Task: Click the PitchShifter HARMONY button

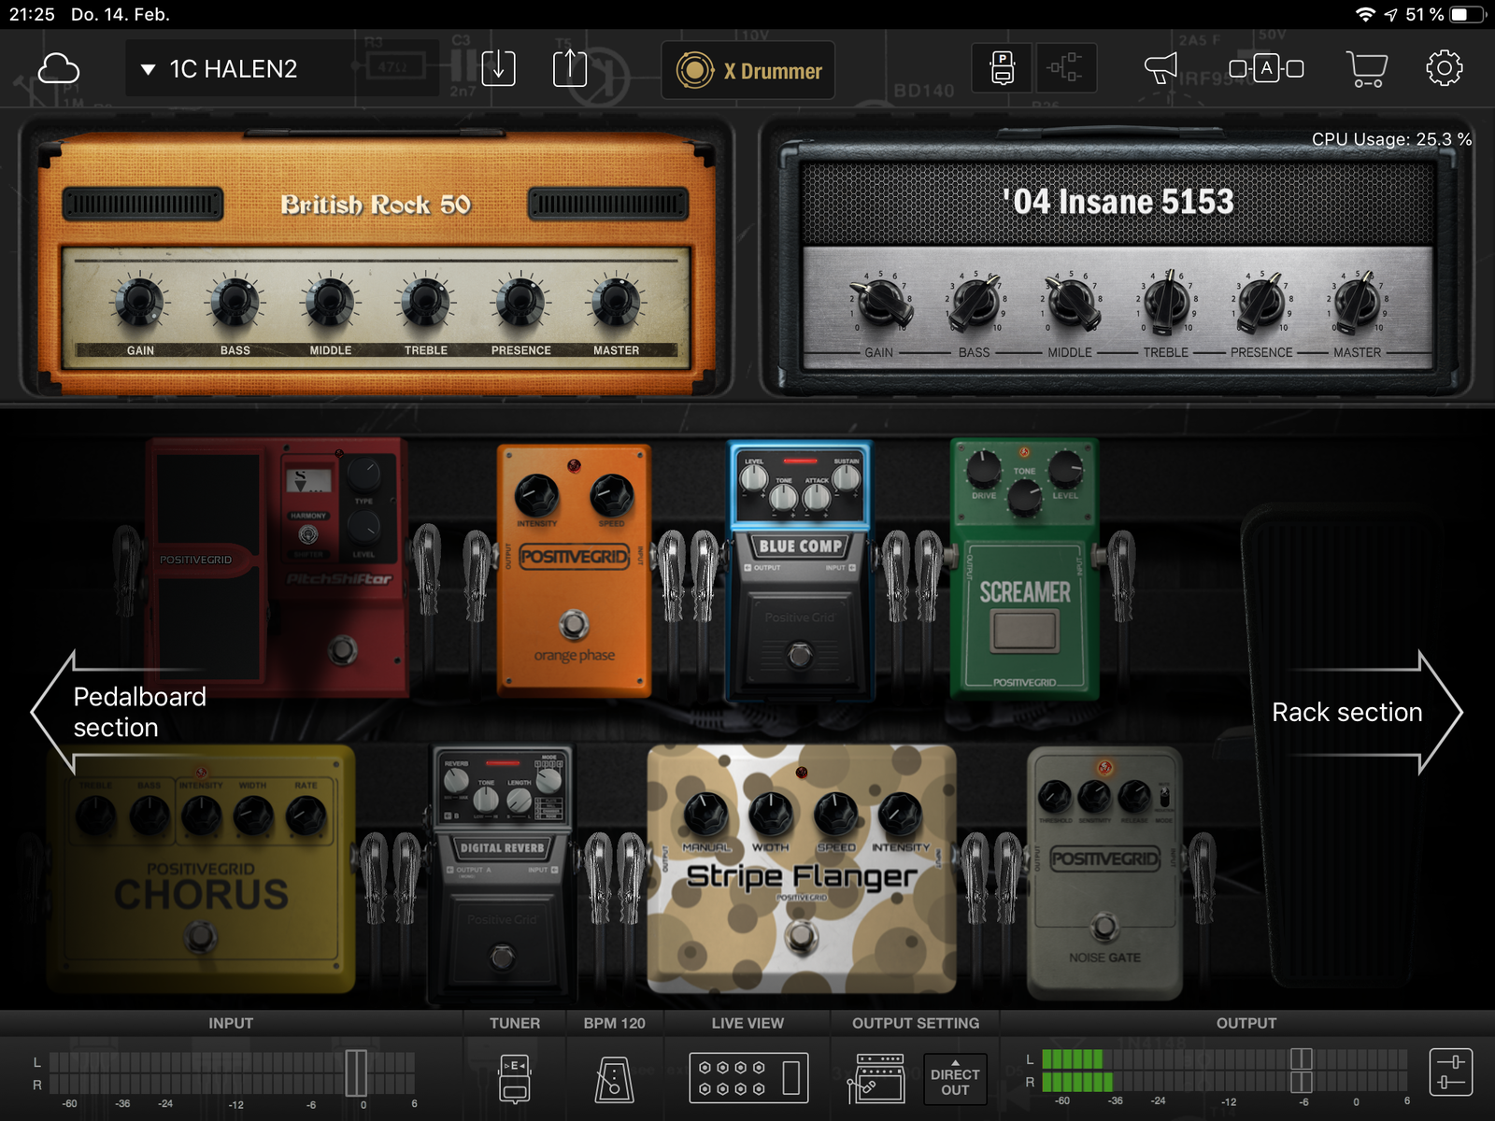Action: (x=308, y=534)
